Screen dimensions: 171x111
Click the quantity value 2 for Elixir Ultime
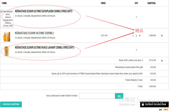(136, 36)
